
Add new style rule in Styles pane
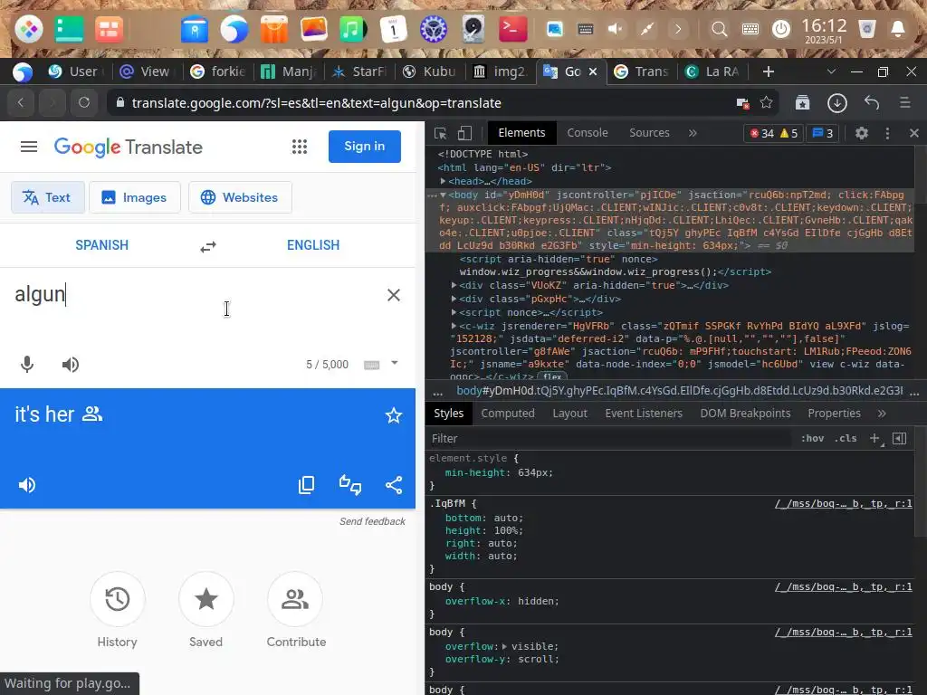tap(875, 439)
